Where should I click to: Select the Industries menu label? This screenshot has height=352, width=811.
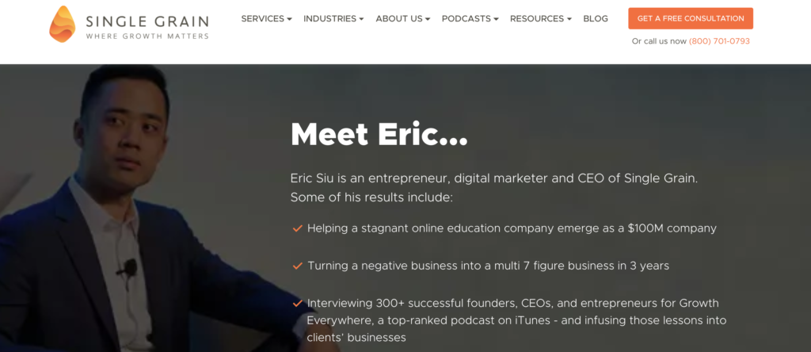coord(330,19)
